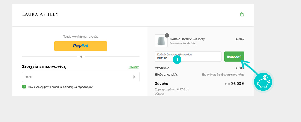Pay quickly with the PayPal button
The image size is (301, 122).
(x=81, y=46)
